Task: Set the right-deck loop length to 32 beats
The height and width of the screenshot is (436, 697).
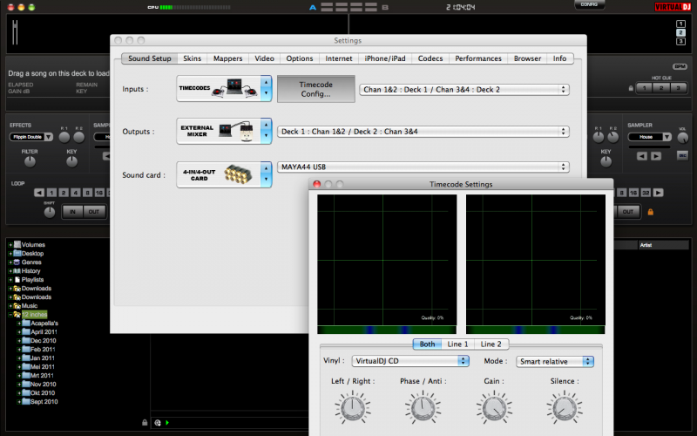Action: tap(646, 193)
